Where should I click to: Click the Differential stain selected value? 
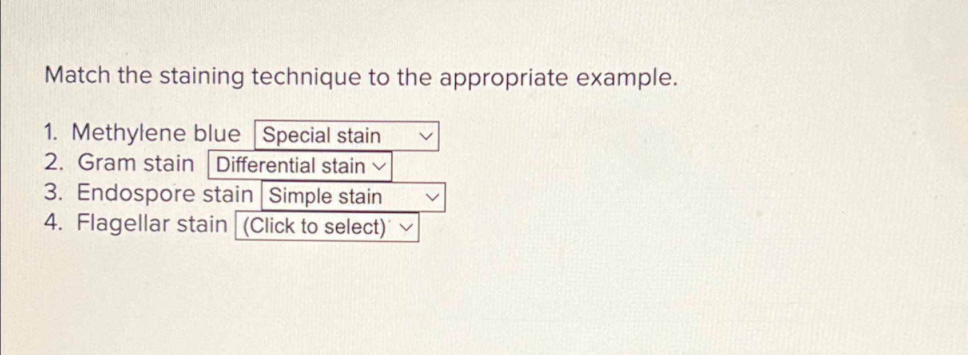pos(290,166)
